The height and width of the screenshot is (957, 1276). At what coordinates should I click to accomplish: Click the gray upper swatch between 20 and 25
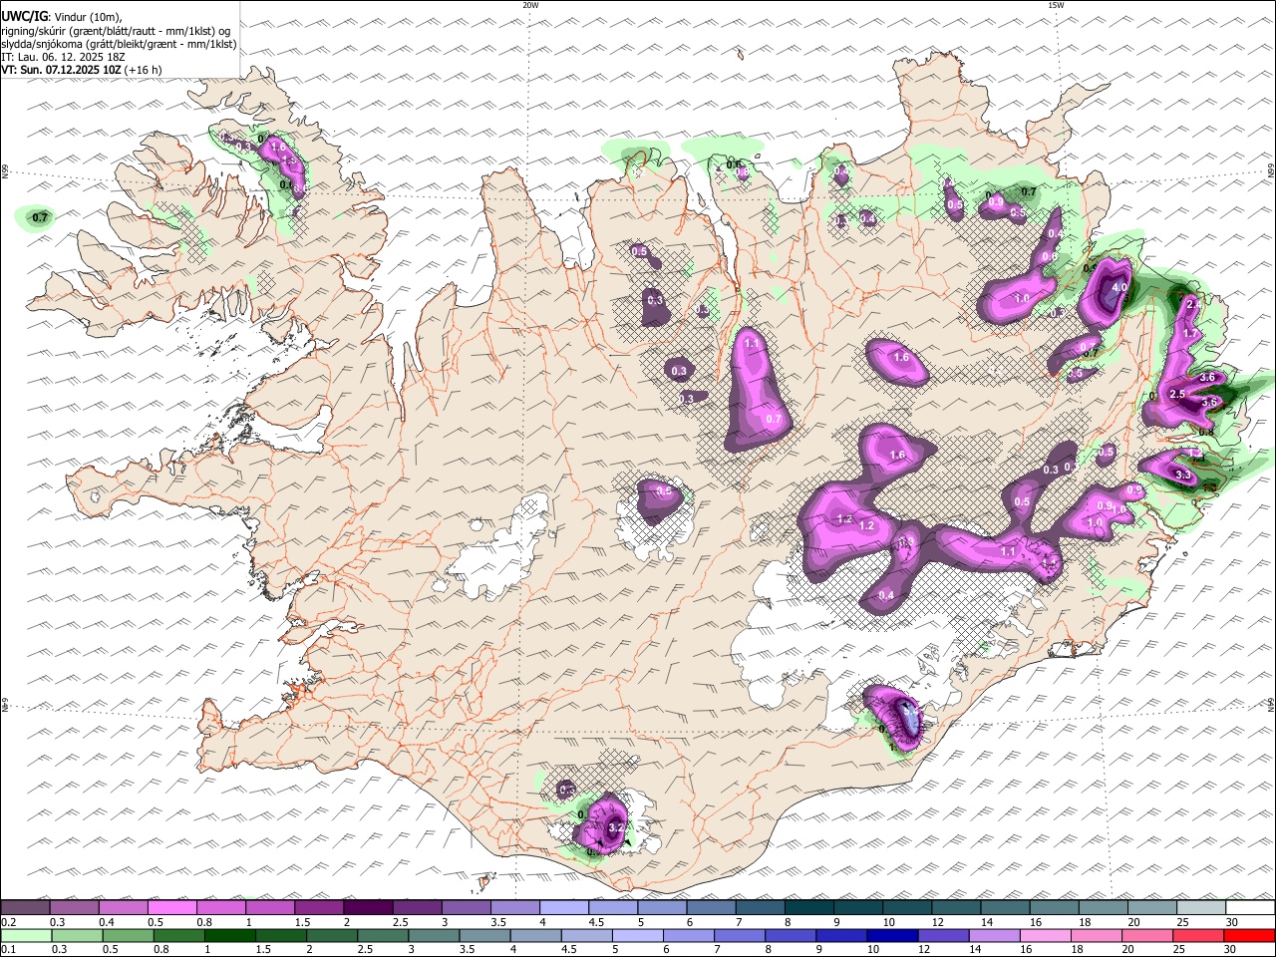pos(1151,907)
